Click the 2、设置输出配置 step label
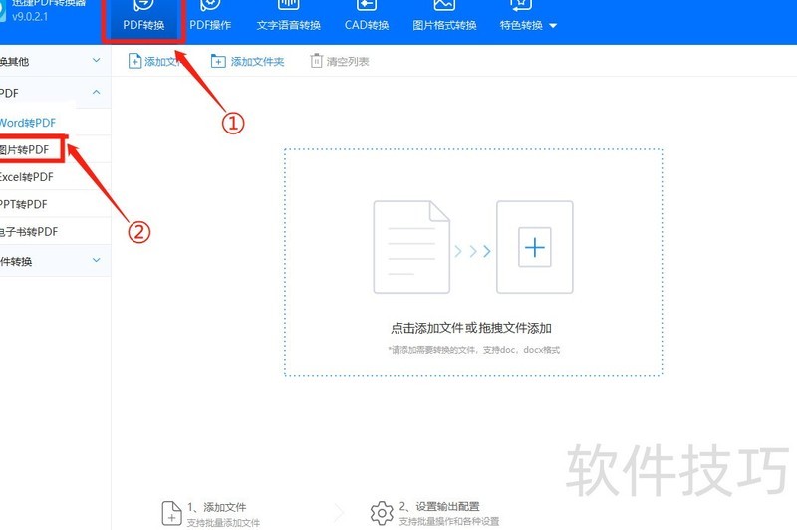This screenshot has width=797, height=530. coord(439,507)
